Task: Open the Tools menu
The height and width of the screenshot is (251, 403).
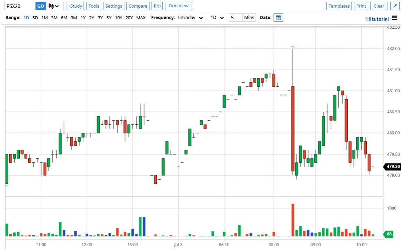Action: click(x=94, y=6)
